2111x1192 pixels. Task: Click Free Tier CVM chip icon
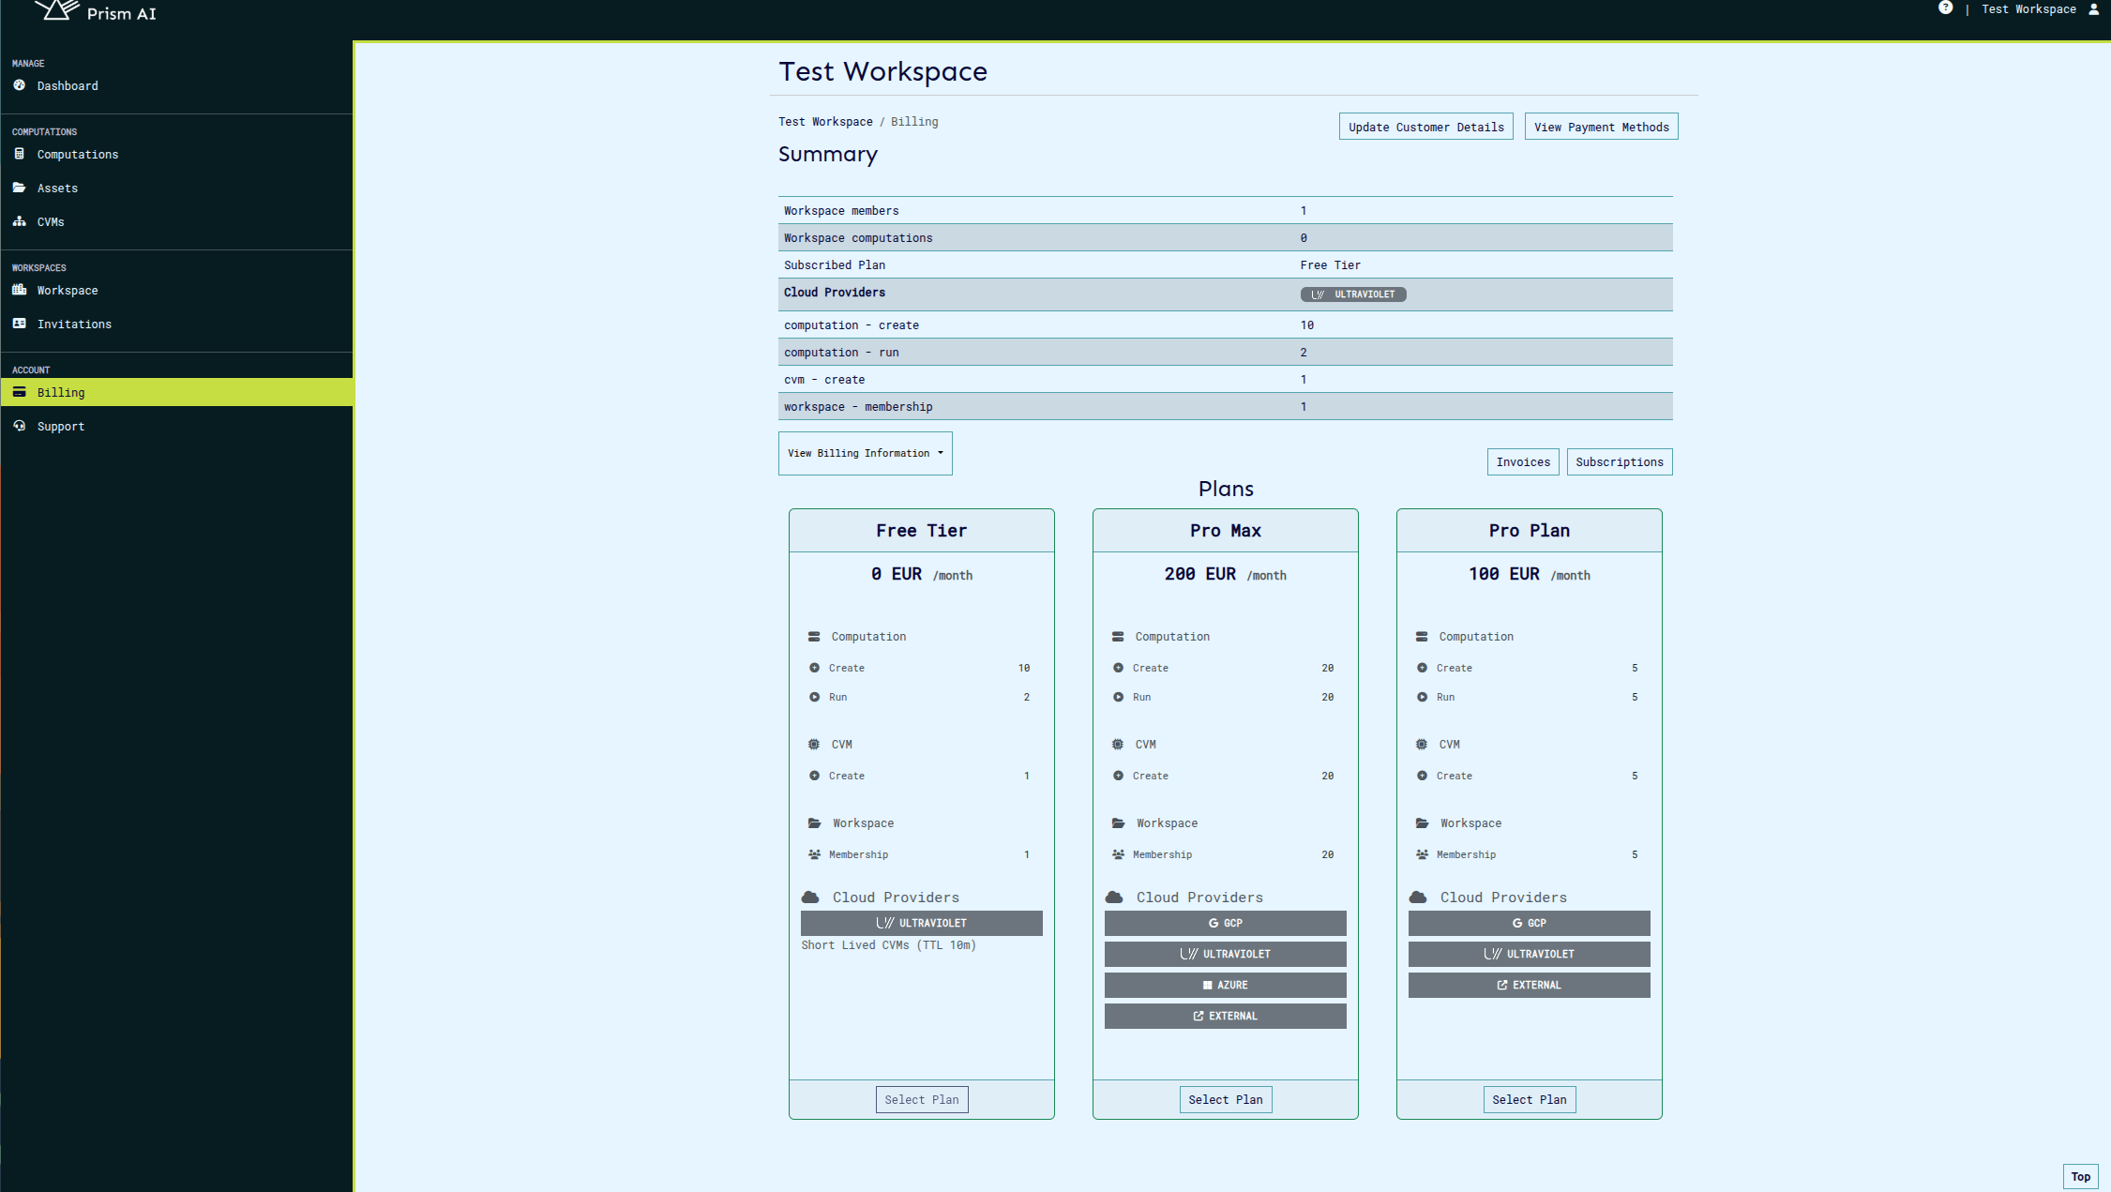(x=814, y=745)
